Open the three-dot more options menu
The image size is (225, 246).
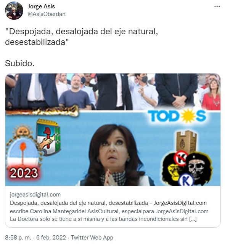pyautogui.click(x=217, y=6)
